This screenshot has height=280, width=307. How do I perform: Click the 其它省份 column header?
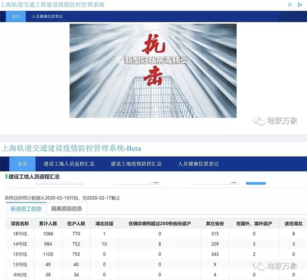point(215,224)
